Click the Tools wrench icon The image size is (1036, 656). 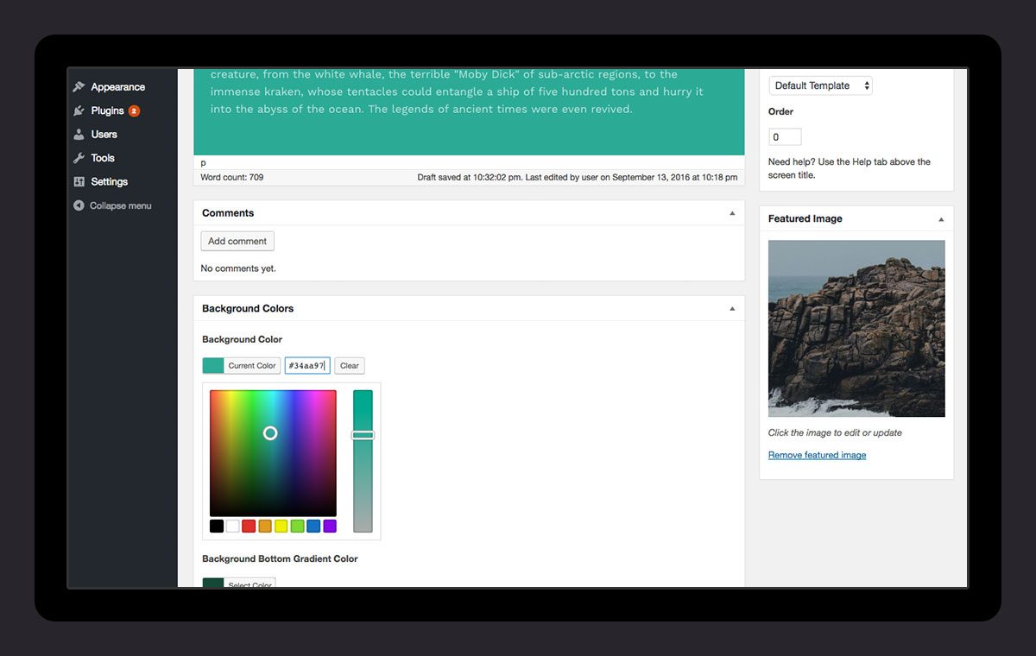click(79, 158)
